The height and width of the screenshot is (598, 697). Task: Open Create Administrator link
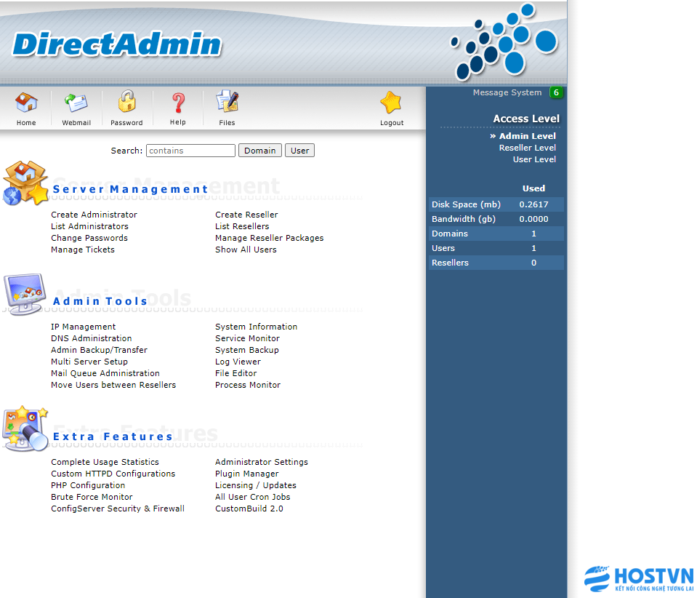(94, 215)
